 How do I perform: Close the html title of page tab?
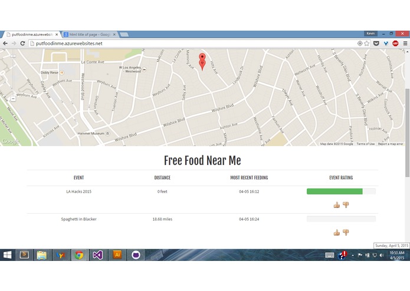[x=114, y=34]
